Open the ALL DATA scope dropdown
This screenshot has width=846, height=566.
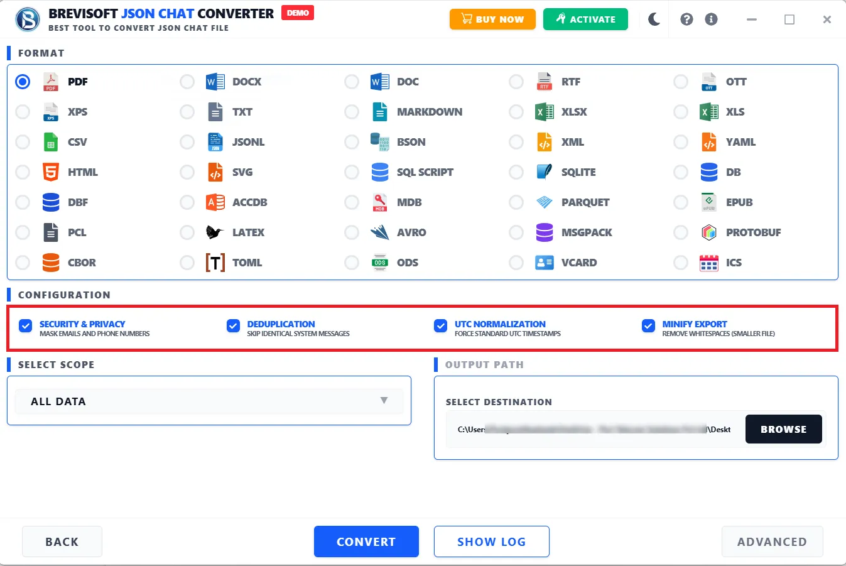[x=209, y=401]
